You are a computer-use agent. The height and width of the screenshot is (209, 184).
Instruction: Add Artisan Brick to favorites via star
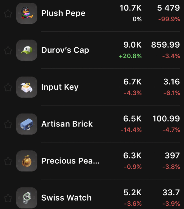8,124
